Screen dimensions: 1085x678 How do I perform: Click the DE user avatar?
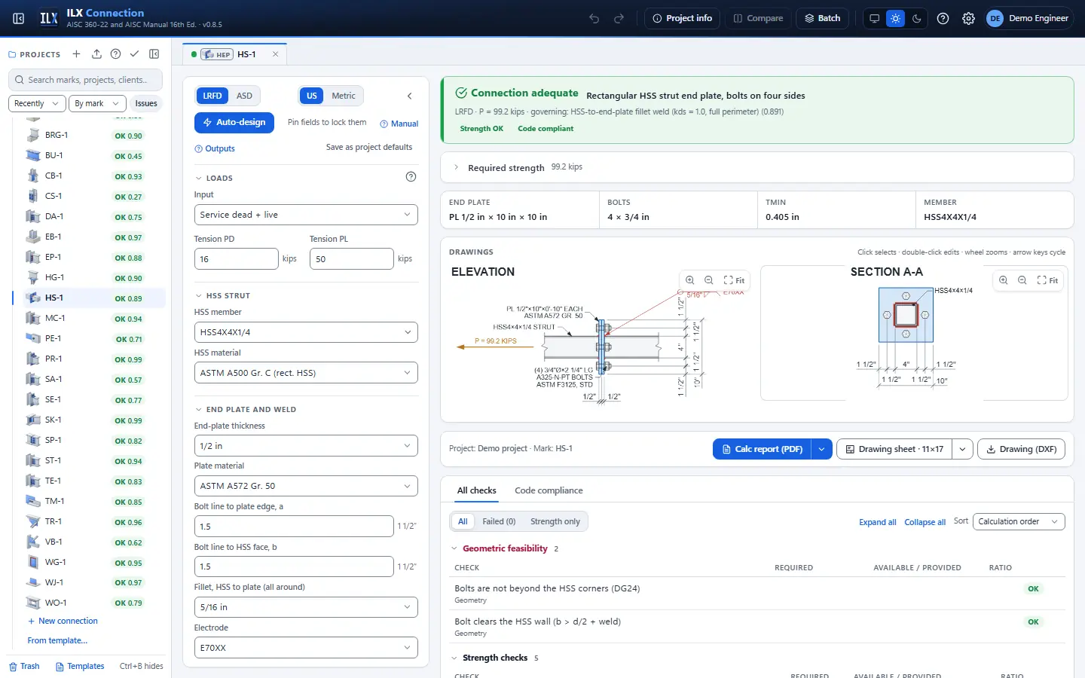point(995,18)
